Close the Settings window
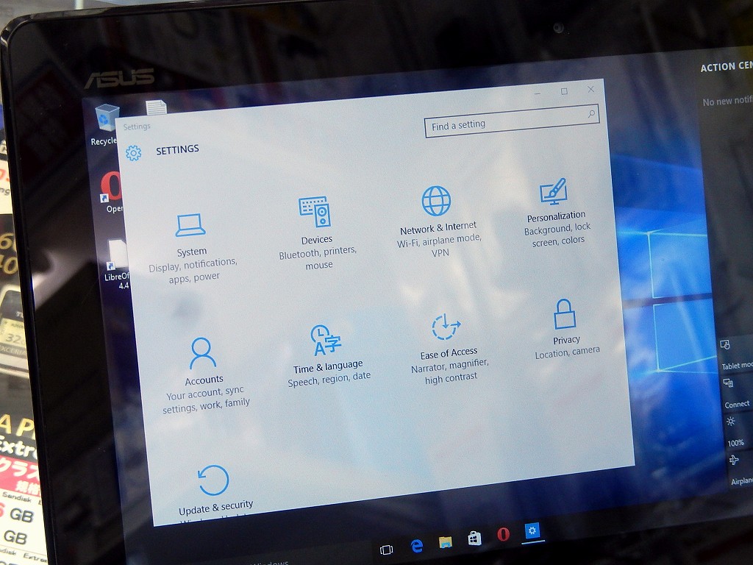 coord(590,89)
